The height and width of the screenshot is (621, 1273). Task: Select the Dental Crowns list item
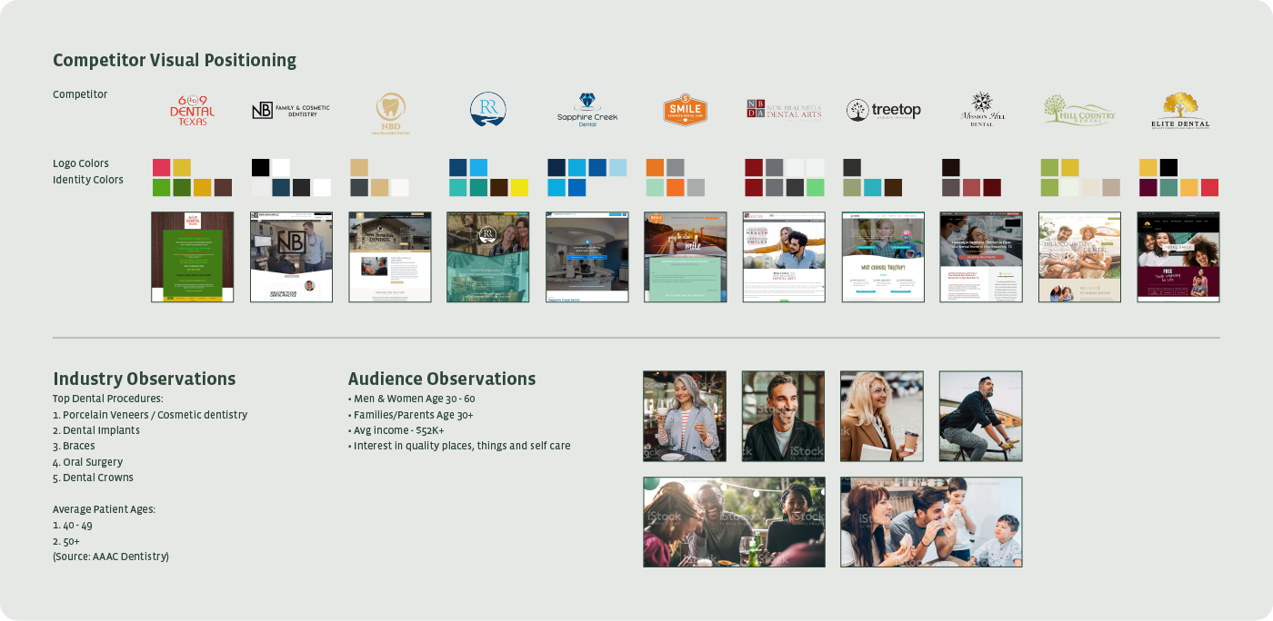click(x=93, y=478)
